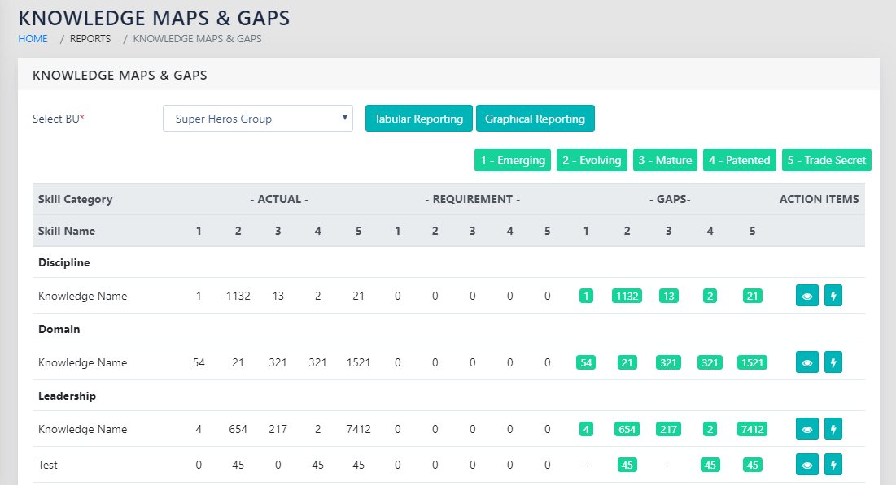Click the 2 - Evolving legend badge
896x485 pixels.
pyautogui.click(x=592, y=160)
